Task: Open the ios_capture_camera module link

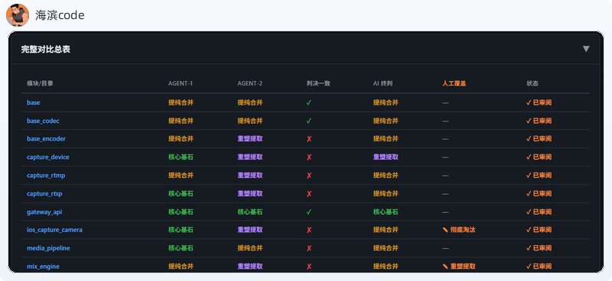Action: [54, 230]
